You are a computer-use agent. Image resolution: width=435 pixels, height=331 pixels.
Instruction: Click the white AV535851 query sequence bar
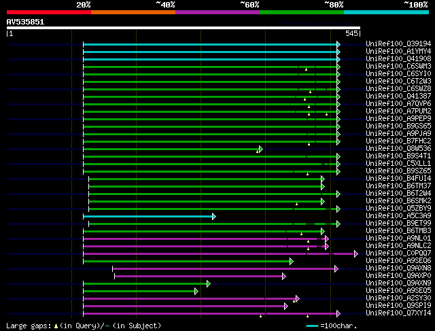click(184, 28)
